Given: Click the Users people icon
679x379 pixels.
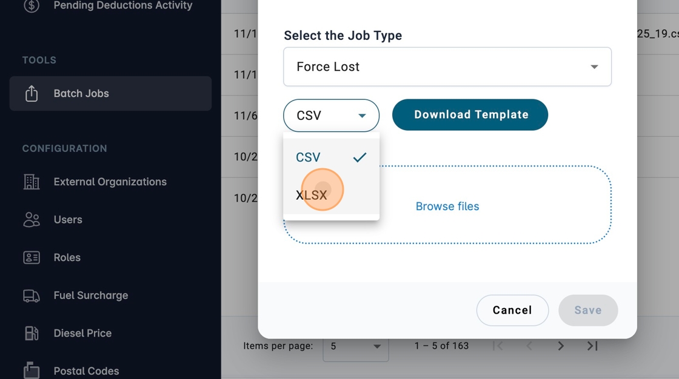Looking at the screenshot, I should (x=32, y=220).
